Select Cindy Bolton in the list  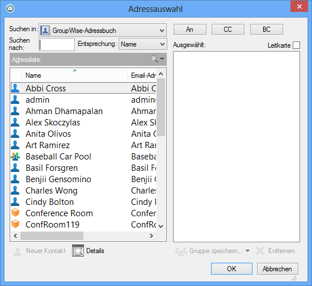[83, 201]
